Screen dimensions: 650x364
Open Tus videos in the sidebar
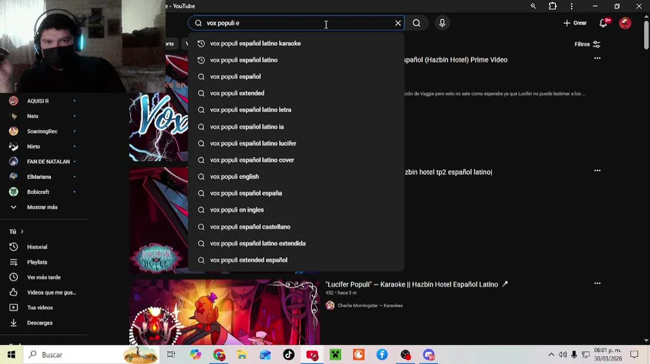point(43,308)
